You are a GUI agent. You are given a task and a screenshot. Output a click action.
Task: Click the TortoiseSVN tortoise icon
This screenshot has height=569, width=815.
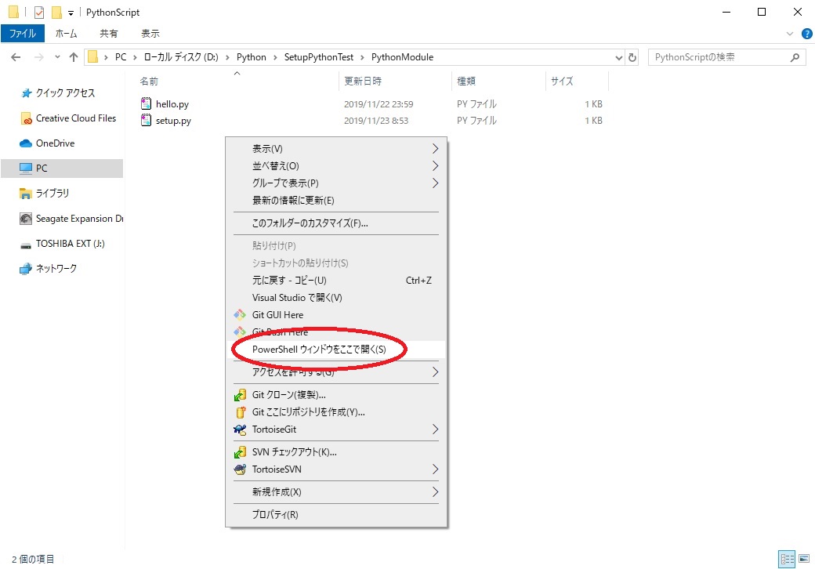pyautogui.click(x=240, y=469)
